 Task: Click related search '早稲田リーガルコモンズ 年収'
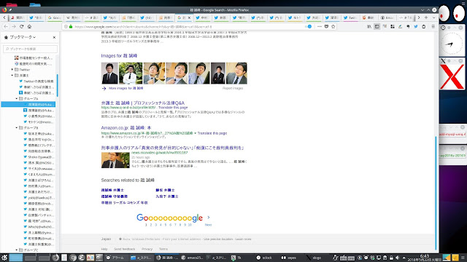tap(124, 202)
